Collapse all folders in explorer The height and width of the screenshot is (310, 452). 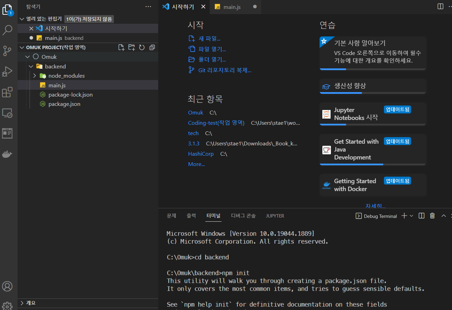coord(152,47)
